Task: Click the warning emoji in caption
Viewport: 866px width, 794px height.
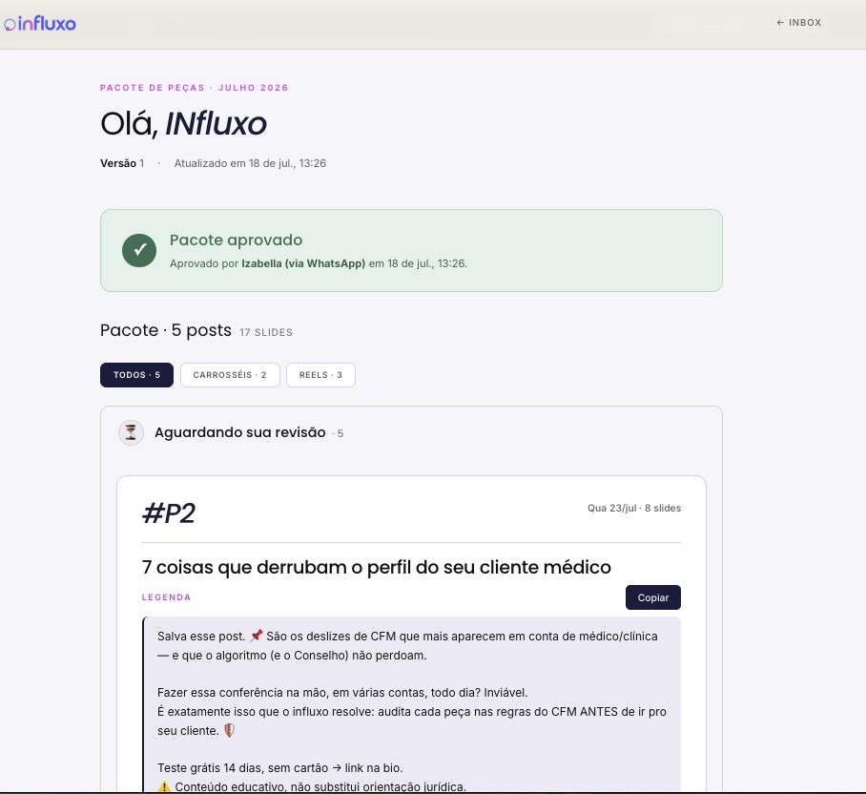Action: [164, 786]
